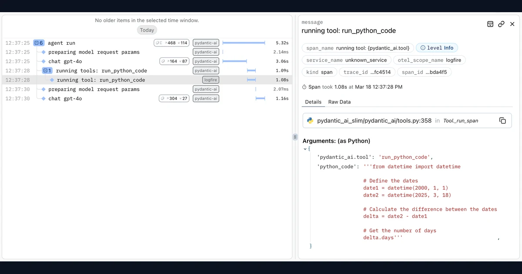Viewport: 522px width, 274px height.
Task: Click the 1.09s running tools timeline bar
Action: [x=251, y=70]
